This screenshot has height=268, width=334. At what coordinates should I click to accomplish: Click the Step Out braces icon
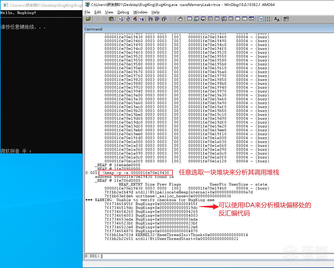coord(164,19)
